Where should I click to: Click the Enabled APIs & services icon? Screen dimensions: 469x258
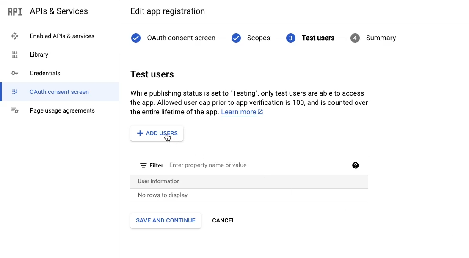pyautogui.click(x=15, y=36)
